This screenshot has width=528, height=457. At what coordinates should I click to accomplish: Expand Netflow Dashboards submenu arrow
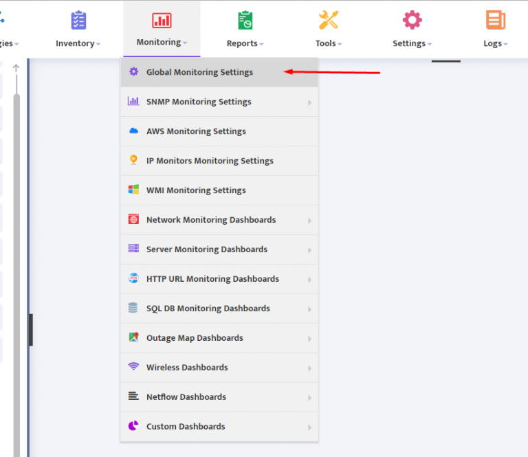tap(309, 397)
